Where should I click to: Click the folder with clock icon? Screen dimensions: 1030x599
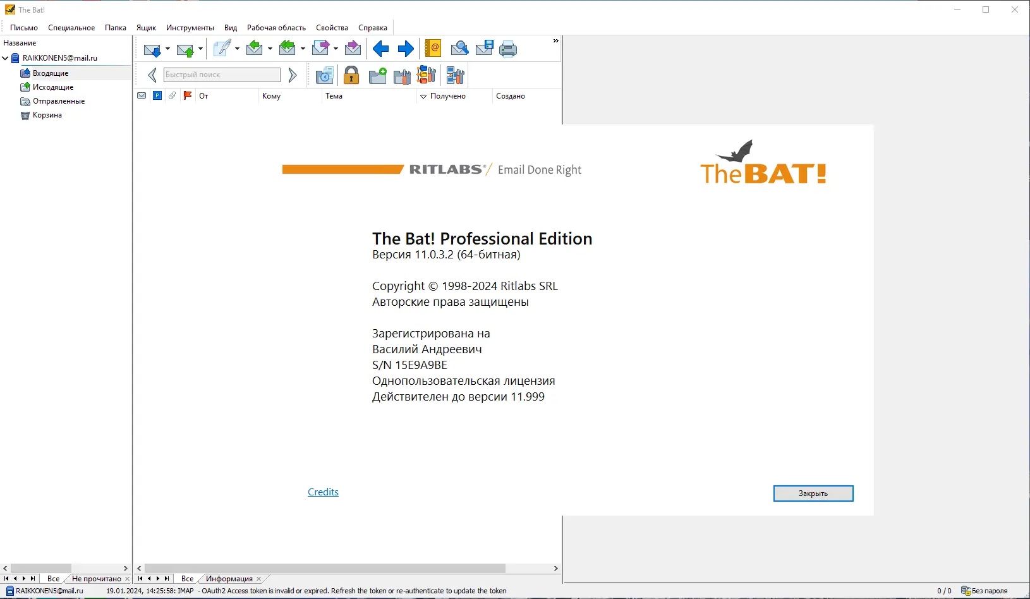pyautogui.click(x=324, y=76)
